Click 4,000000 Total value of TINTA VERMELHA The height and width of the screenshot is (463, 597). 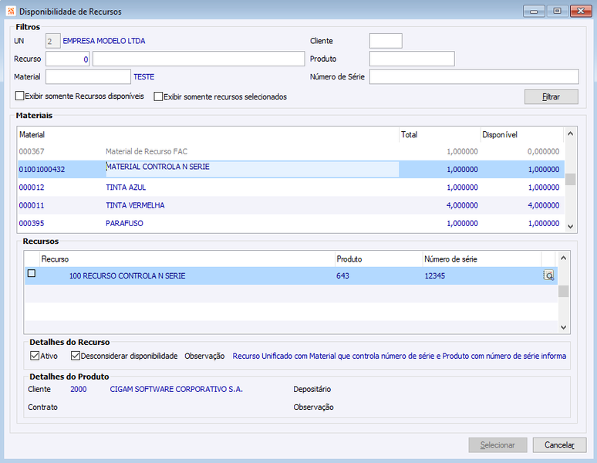(x=462, y=205)
